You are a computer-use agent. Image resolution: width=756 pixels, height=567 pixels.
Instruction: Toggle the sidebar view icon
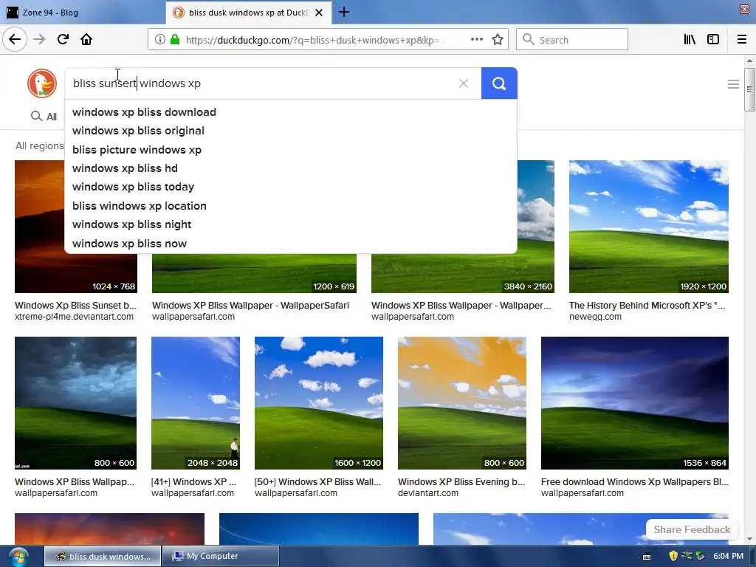(713, 40)
